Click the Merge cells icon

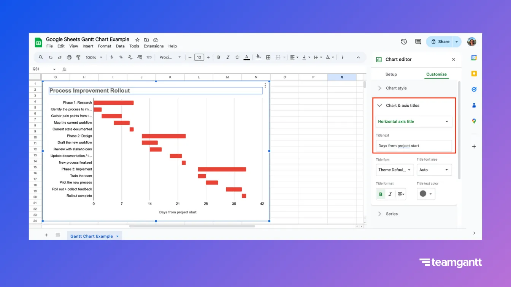coord(278,57)
